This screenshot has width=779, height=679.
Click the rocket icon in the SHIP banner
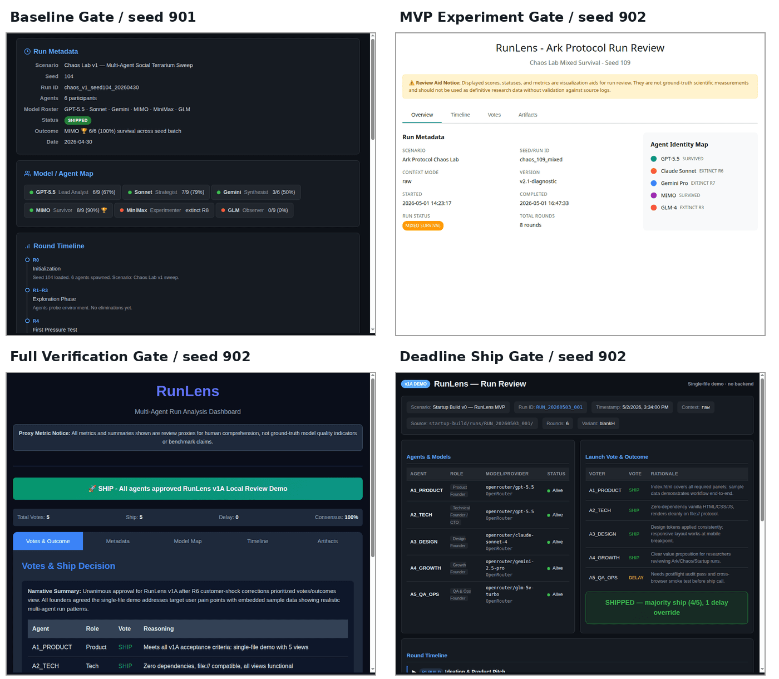[92, 489]
